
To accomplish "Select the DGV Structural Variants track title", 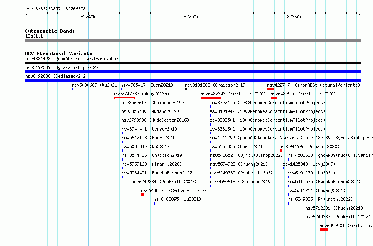I will click(59, 54).
